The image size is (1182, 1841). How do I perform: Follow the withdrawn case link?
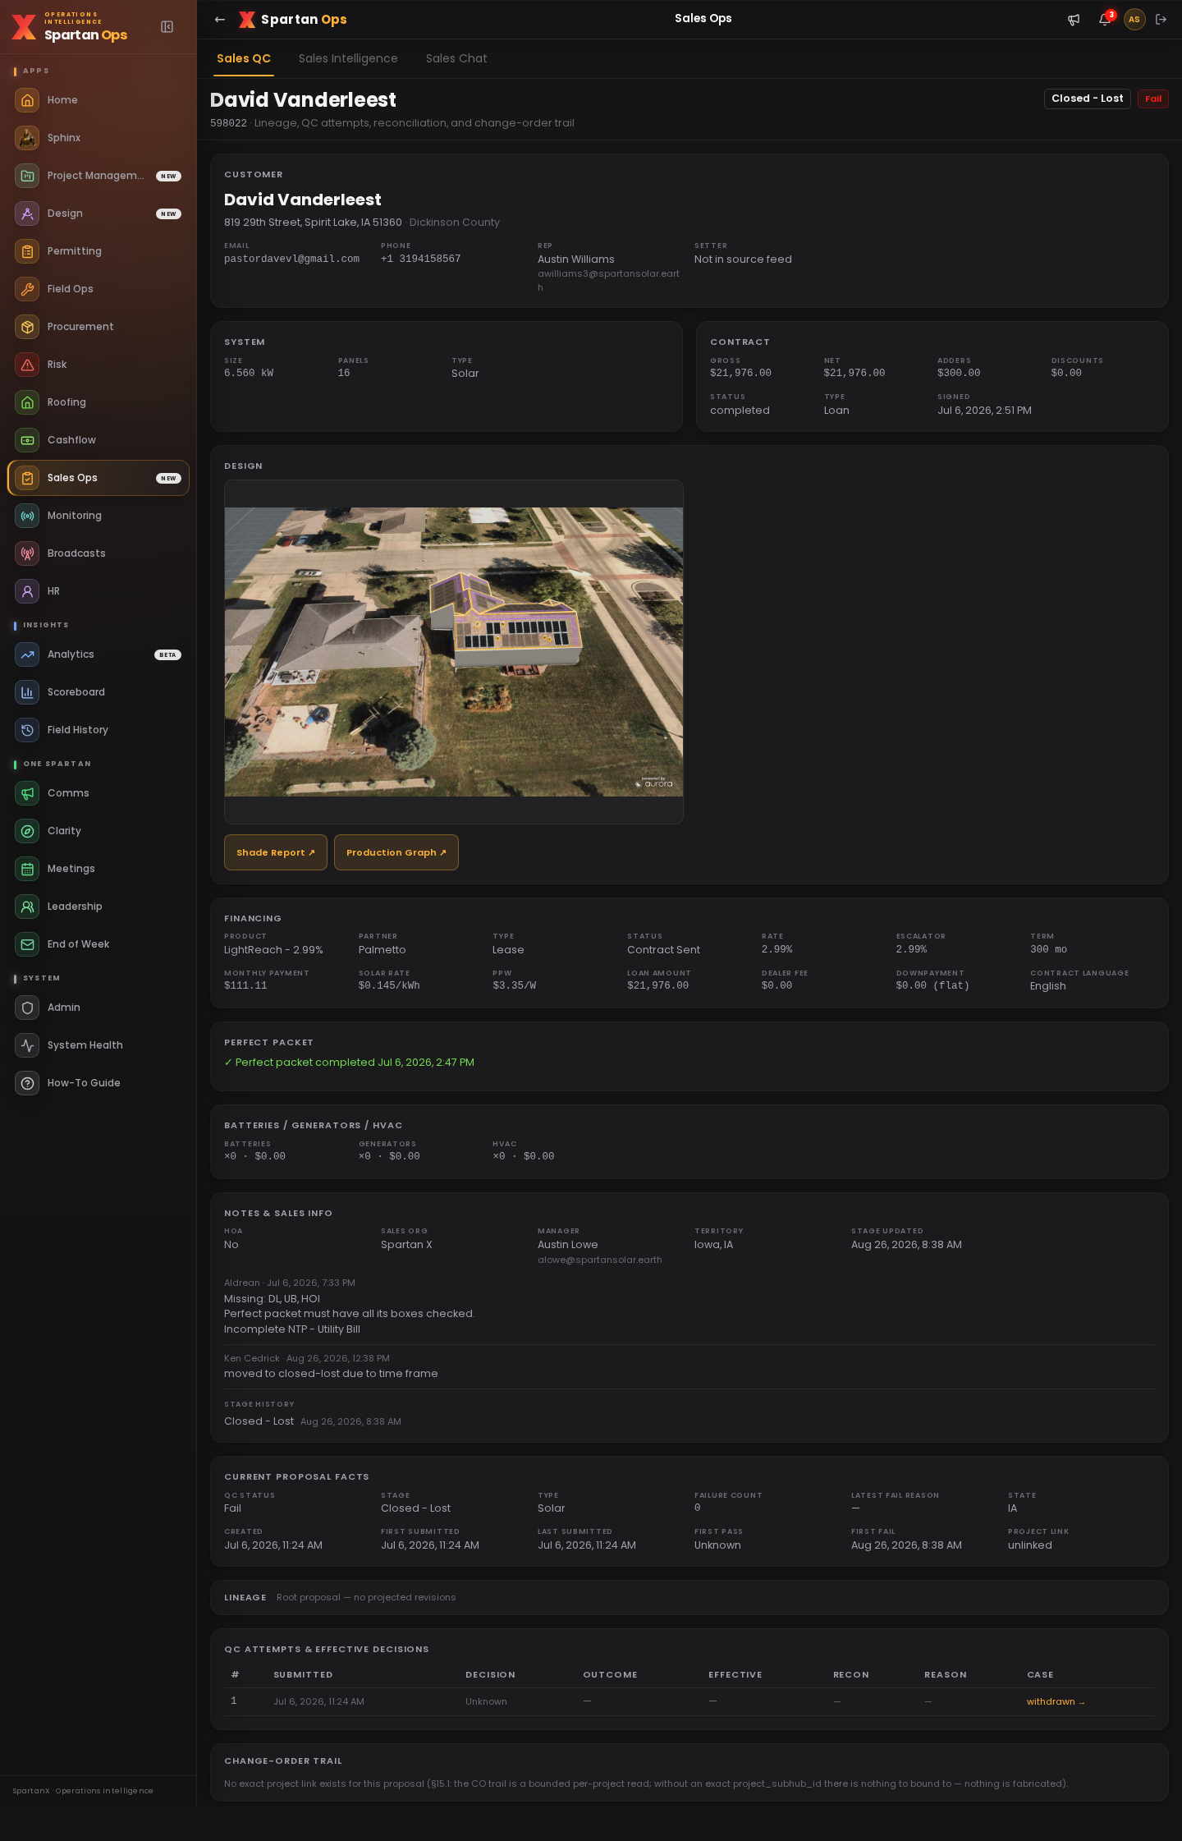1056,1701
